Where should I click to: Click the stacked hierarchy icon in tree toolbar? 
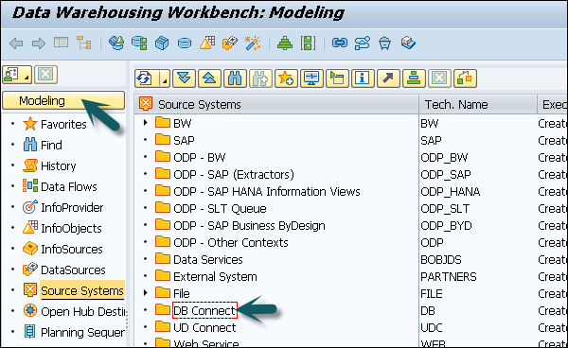[x=414, y=78]
